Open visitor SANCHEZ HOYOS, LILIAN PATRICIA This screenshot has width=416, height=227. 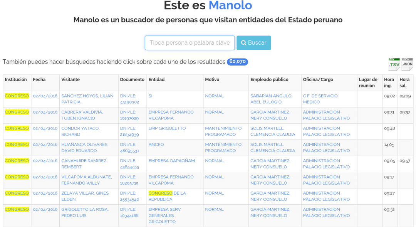[x=87, y=99]
